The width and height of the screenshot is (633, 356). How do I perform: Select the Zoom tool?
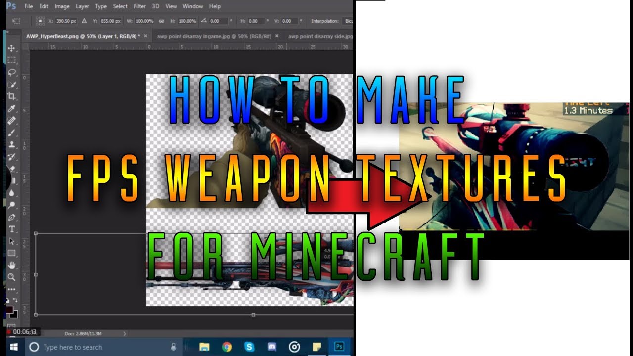click(x=12, y=277)
